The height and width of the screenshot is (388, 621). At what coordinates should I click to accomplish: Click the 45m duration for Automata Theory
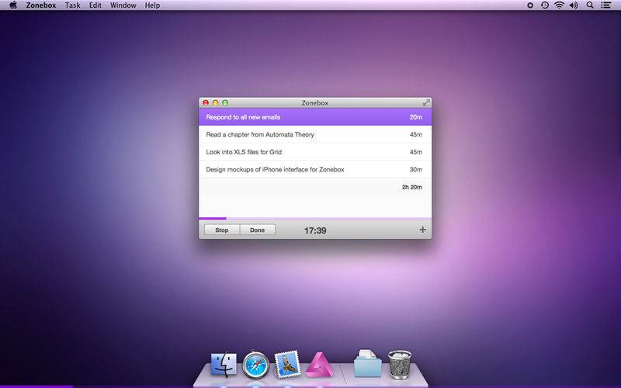click(416, 134)
